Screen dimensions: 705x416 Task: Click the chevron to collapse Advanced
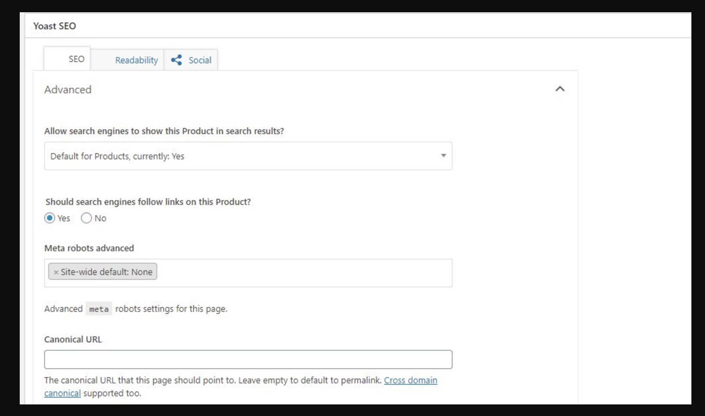(x=560, y=89)
